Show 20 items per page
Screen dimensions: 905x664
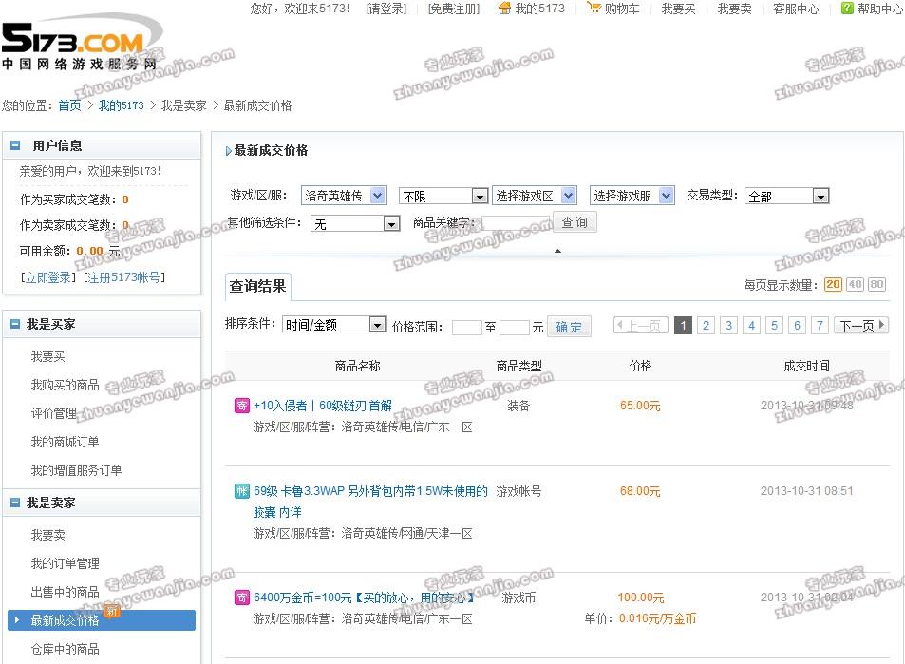click(x=832, y=285)
